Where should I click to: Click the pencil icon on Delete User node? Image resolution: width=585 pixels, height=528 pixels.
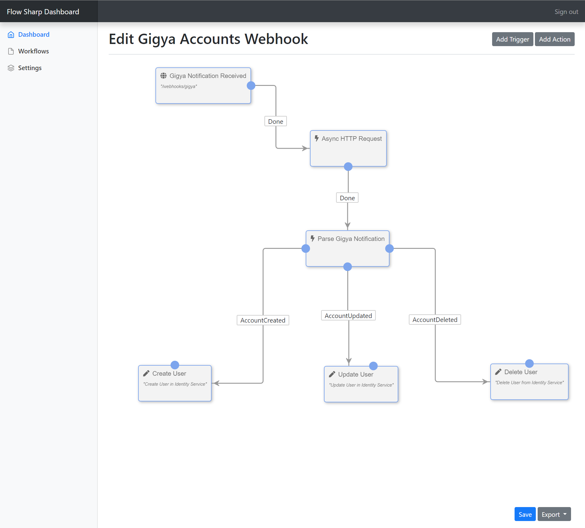point(498,372)
